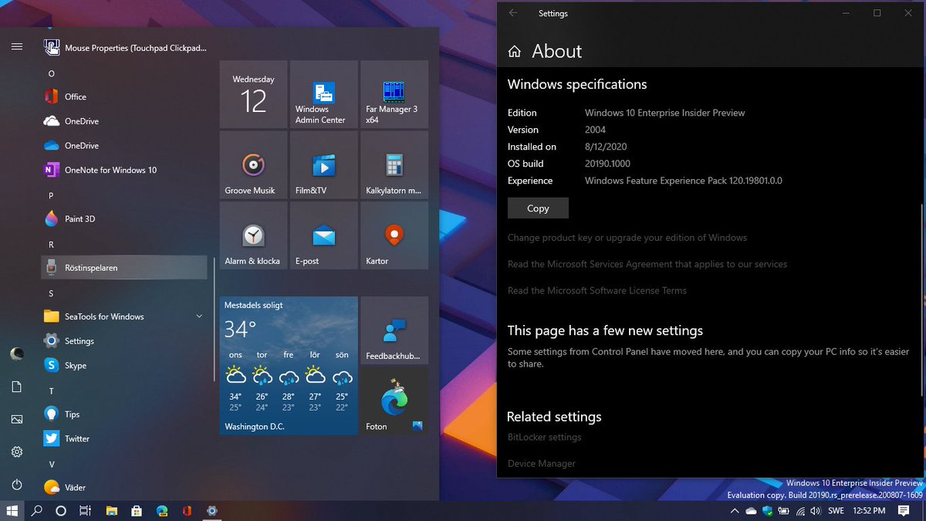
Task: Open the Foton photos tile
Action: [394, 401]
